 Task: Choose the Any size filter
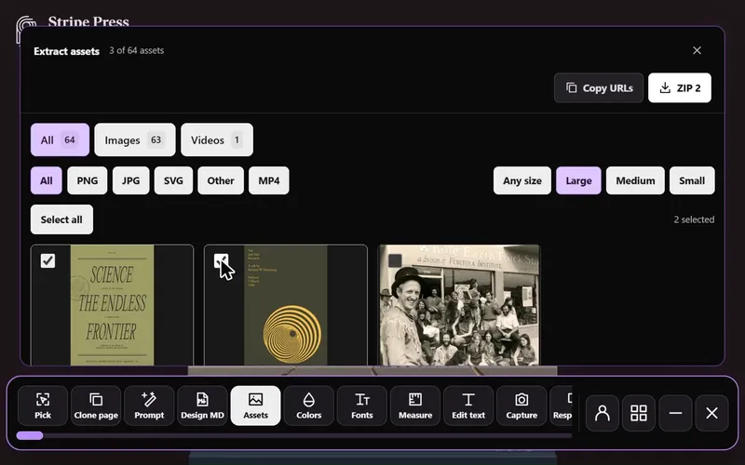[522, 180]
